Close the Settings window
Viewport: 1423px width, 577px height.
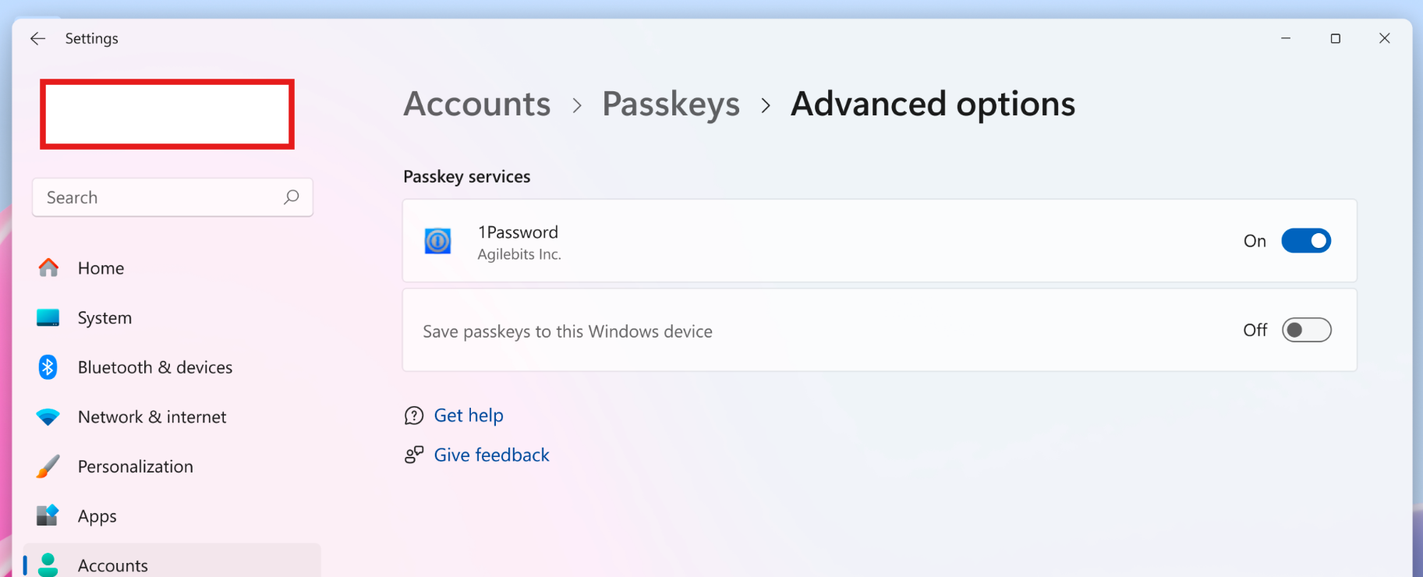coord(1384,38)
